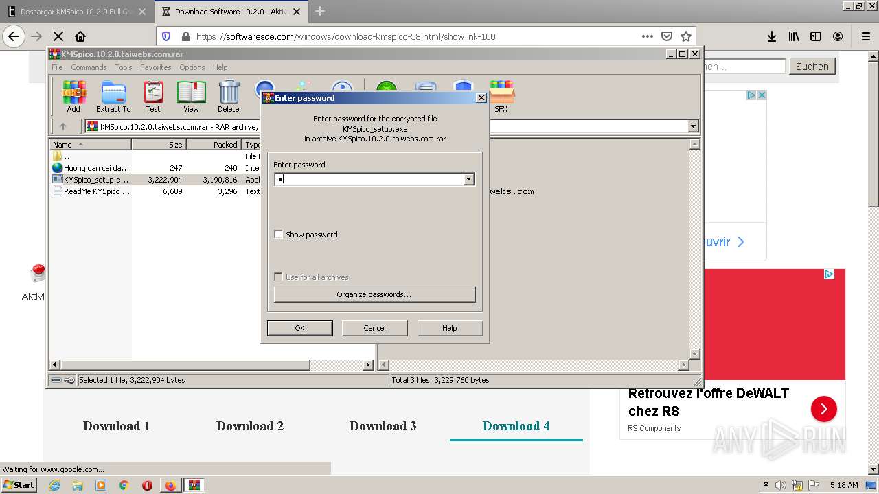Sort file list by the Packed column

tap(214, 145)
